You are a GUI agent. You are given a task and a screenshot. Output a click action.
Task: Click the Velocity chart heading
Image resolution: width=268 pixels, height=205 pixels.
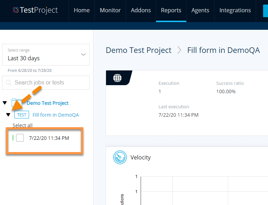tap(141, 157)
